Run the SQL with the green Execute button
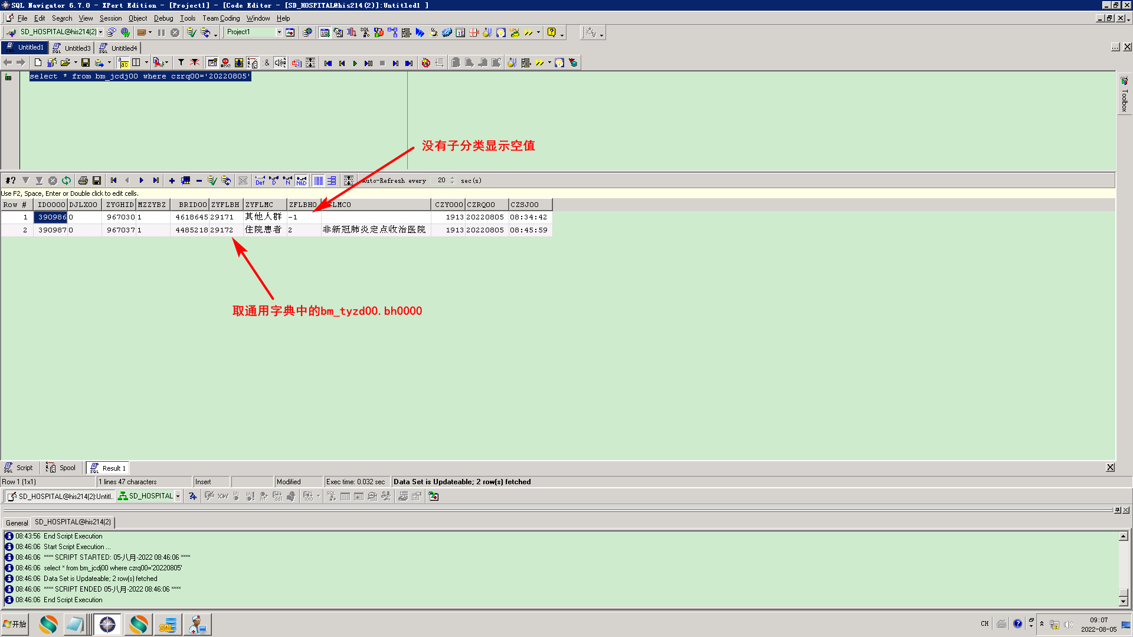The image size is (1133, 637). pyautogui.click(x=355, y=63)
